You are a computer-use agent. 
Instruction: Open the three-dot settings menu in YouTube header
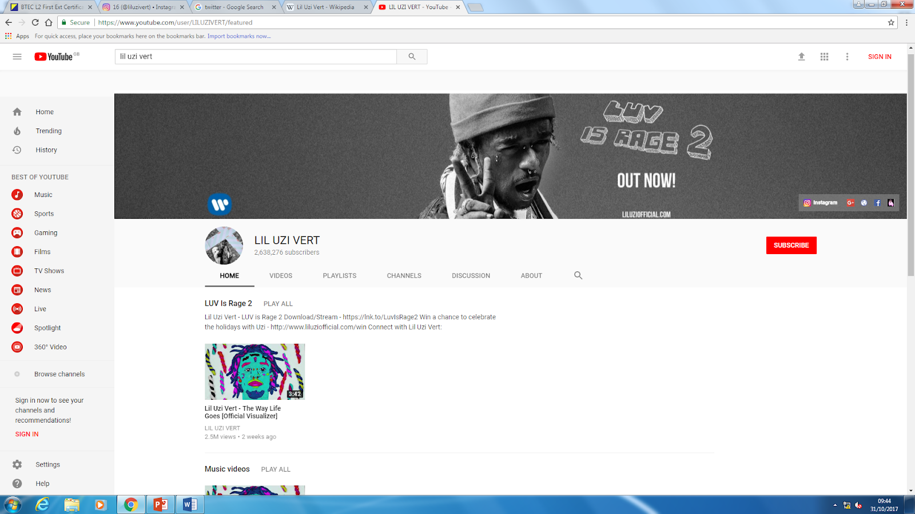(847, 57)
